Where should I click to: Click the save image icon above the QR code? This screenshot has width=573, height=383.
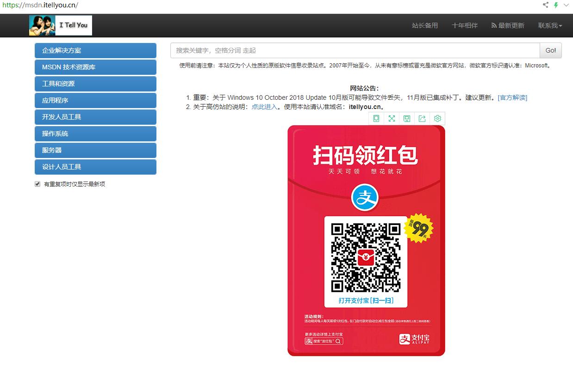coord(407,118)
